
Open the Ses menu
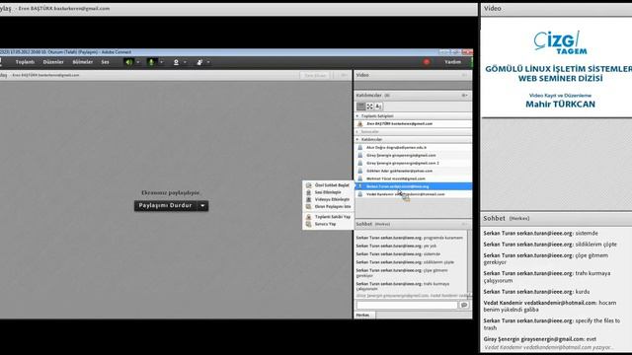pyautogui.click(x=106, y=62)
